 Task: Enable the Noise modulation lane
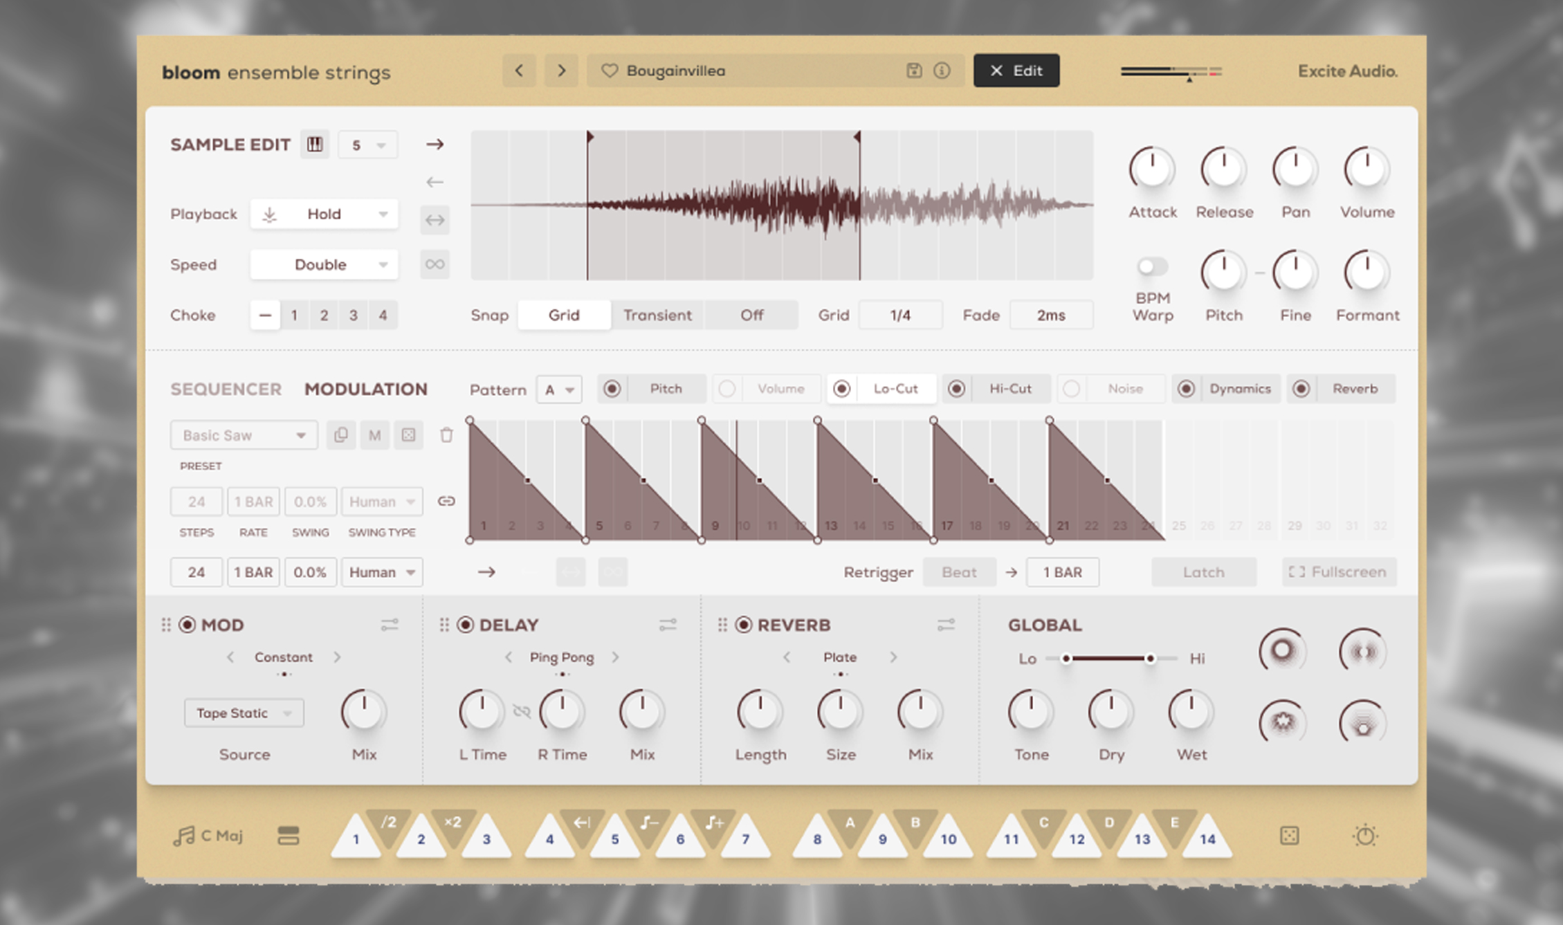pos(1071,389)
